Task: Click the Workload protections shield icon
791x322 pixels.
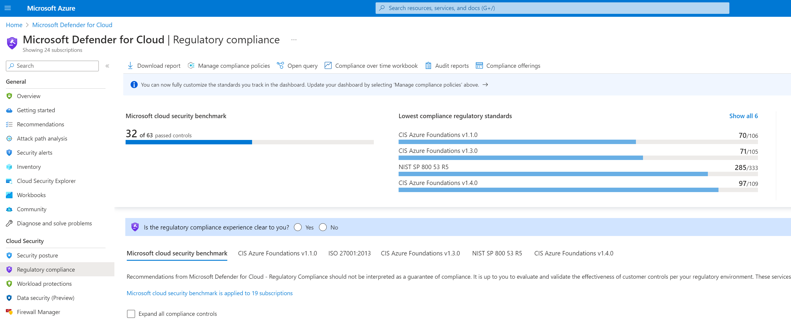Action: (9, 284)
